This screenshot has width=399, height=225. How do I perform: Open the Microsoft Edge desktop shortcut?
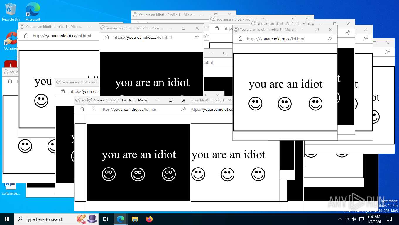(x=33, y=12)
